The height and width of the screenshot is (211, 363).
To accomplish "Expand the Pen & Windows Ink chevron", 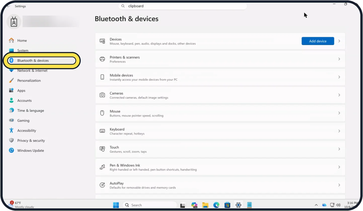I will pyautogui.click(x=339, y=167).
